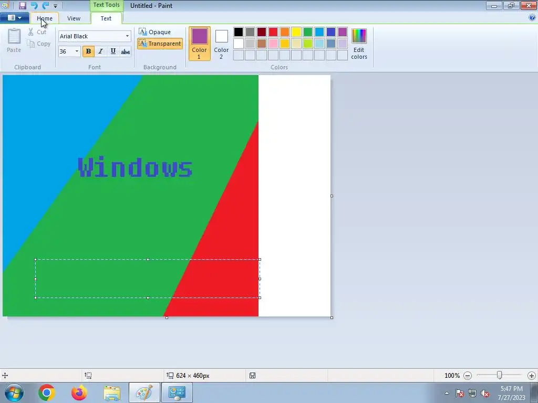Zoom in with the plus button
The image size is (538, 403).
(532, 376)
